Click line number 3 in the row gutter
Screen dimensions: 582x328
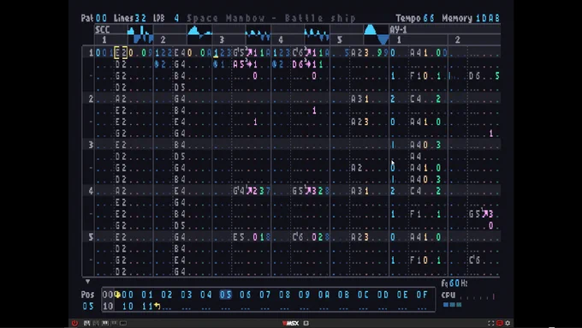pos(91,145)
